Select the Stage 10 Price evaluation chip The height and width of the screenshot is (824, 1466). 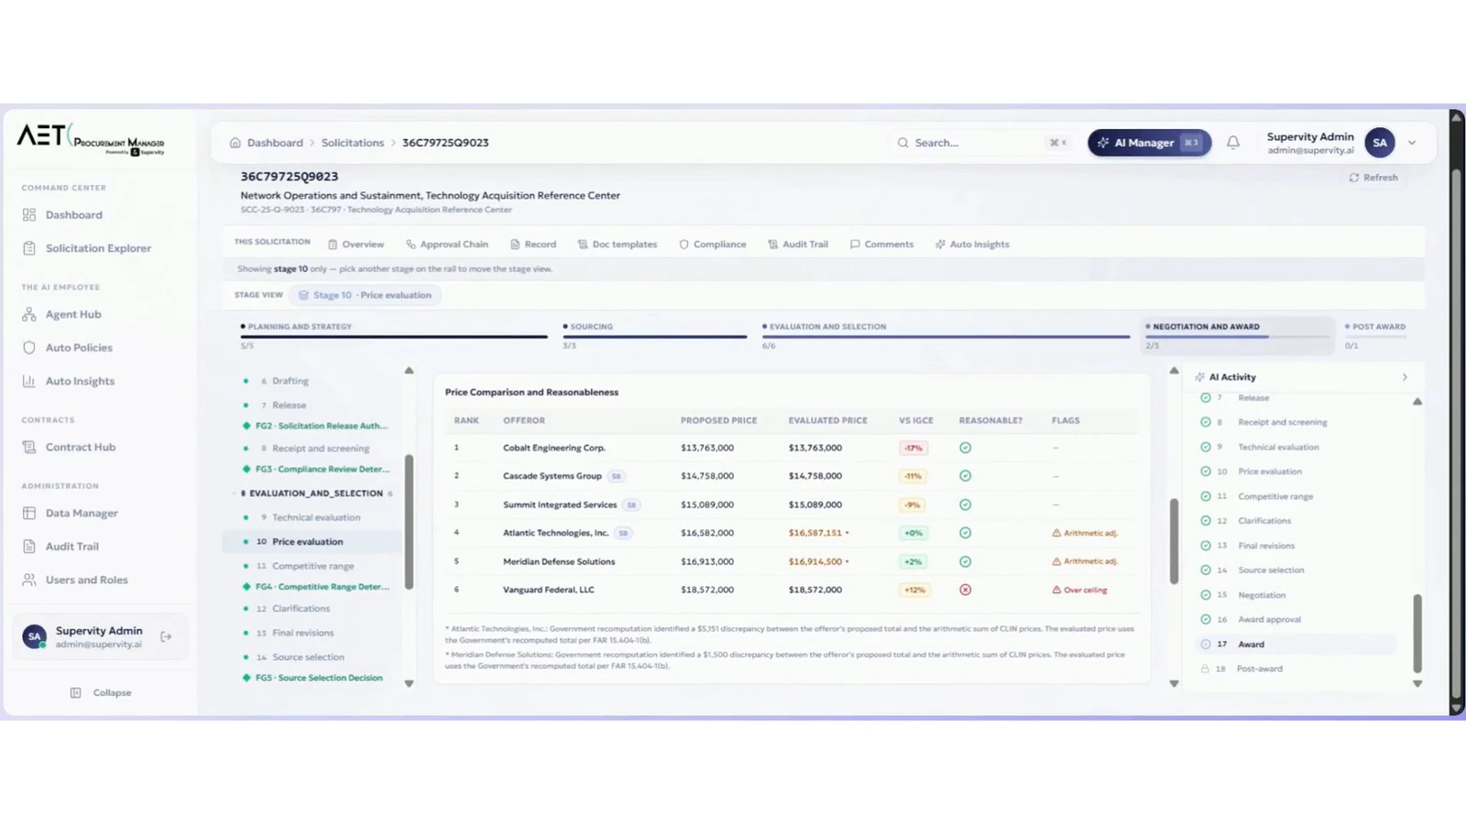(x=365, y=295)
